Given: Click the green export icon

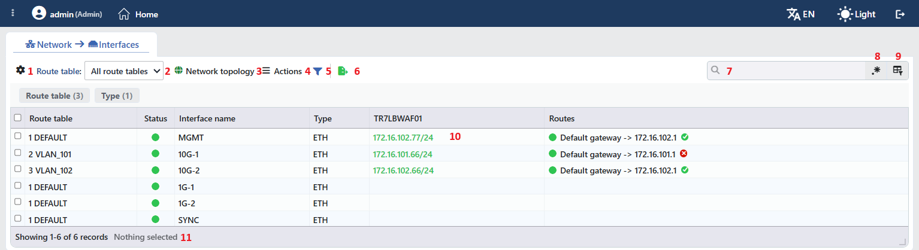Looking at the screenshot, I should pyautogui.click(x=343, y=71).
